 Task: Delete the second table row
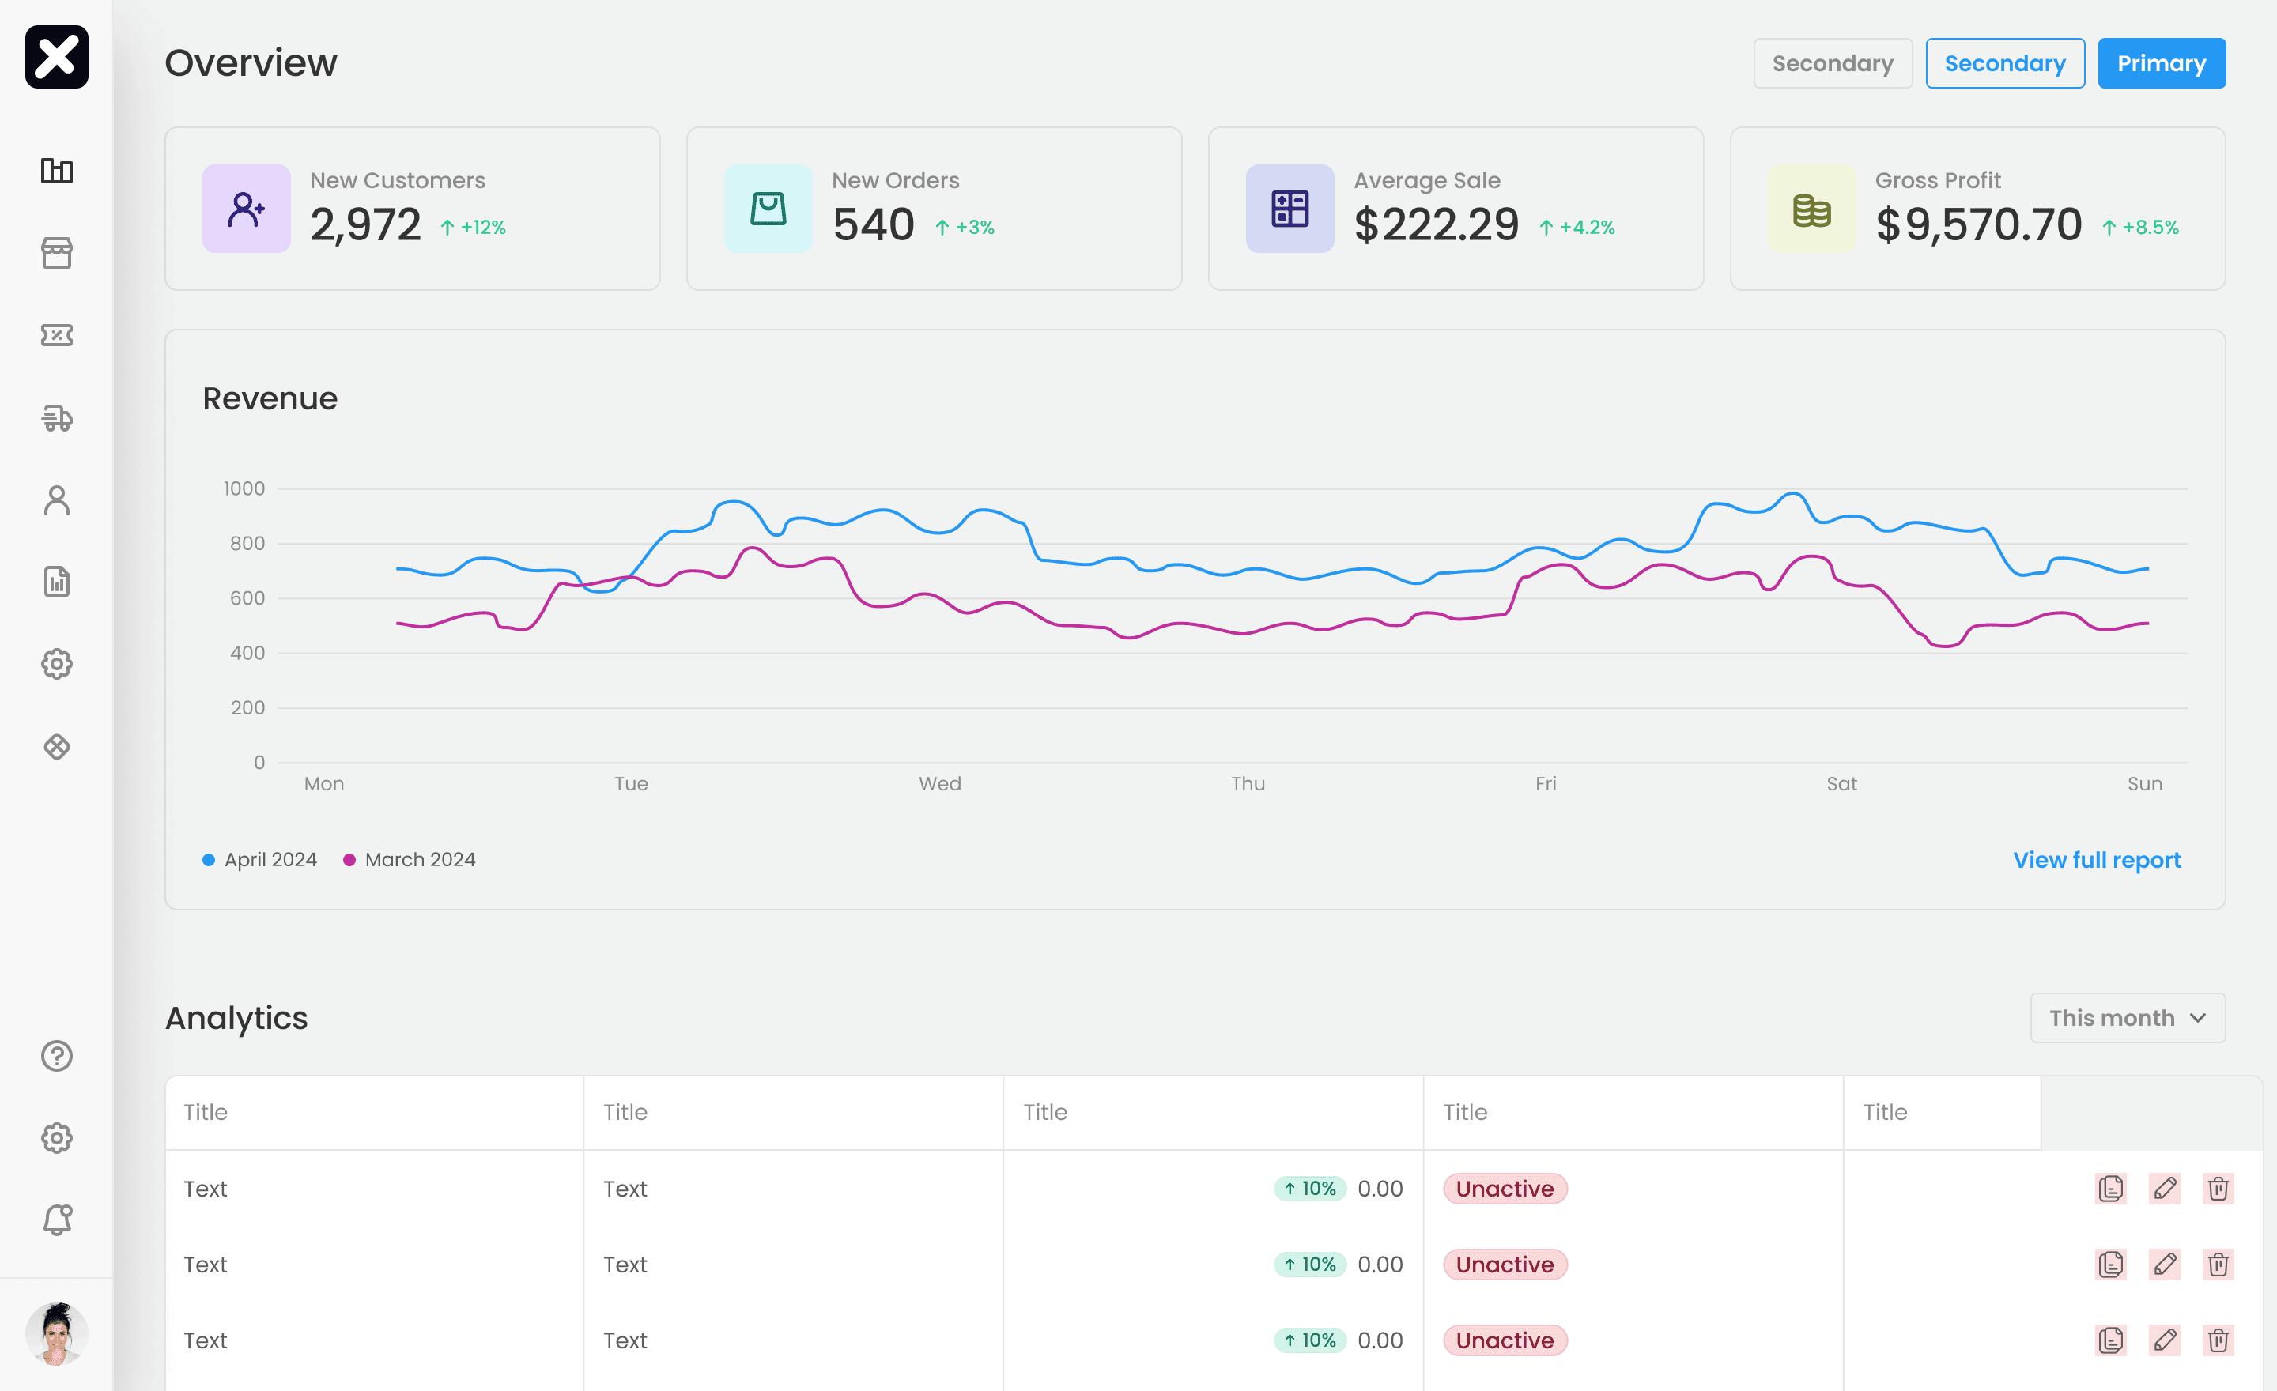(2218, 1265)
